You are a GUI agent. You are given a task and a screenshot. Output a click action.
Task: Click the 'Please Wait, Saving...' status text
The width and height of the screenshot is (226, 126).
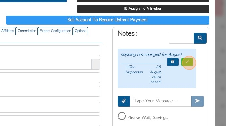tap(148, 118)
